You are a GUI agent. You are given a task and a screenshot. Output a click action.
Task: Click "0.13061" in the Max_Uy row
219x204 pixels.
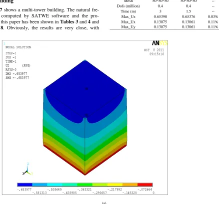188,27
